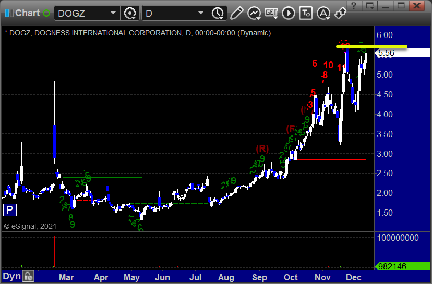Close the chart window
Screen dimensions: 432x284
click(x=417, y=6)
